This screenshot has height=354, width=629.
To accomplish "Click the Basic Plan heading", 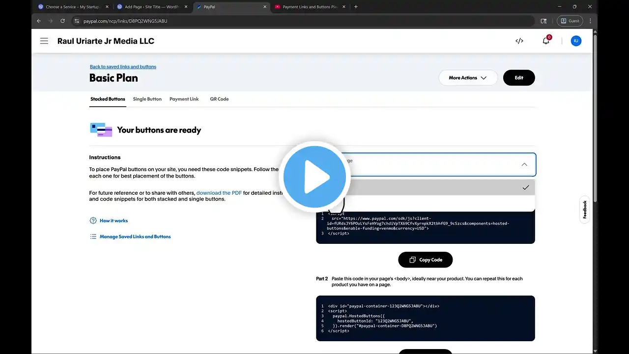I will click(x=114, y=78).
